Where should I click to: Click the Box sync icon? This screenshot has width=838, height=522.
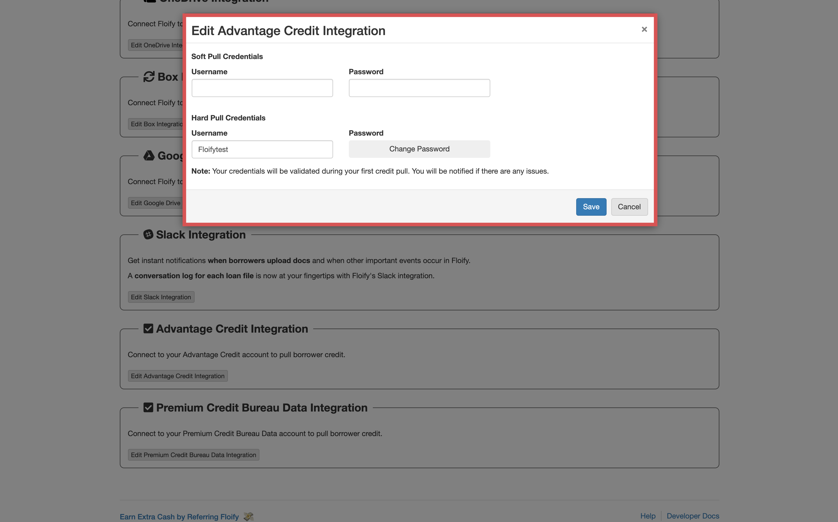[x=149, y=77]
